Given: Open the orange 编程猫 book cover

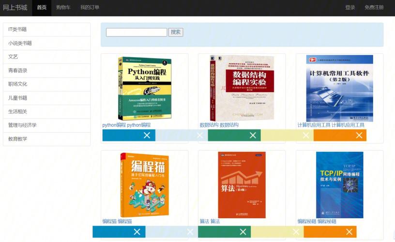Looking at the screenshot, I should coord(145,185).
